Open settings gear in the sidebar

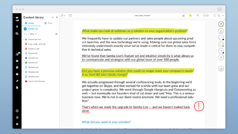pyautogui.click(x=17, y=124)
